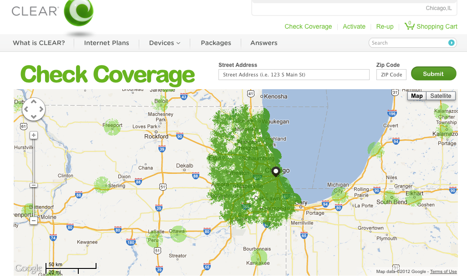Click Kenosha label on map
This screenshot has height=278, width=467.
(x=275, y=96)
